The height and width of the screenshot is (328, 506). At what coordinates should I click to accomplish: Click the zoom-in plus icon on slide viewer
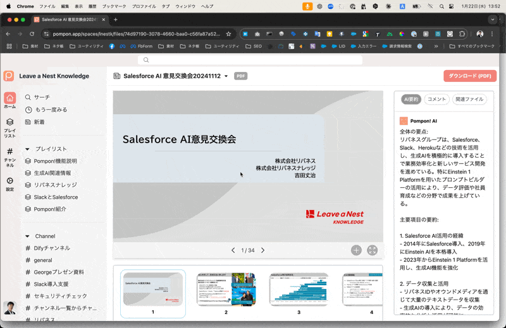click(x=356, y=250)
